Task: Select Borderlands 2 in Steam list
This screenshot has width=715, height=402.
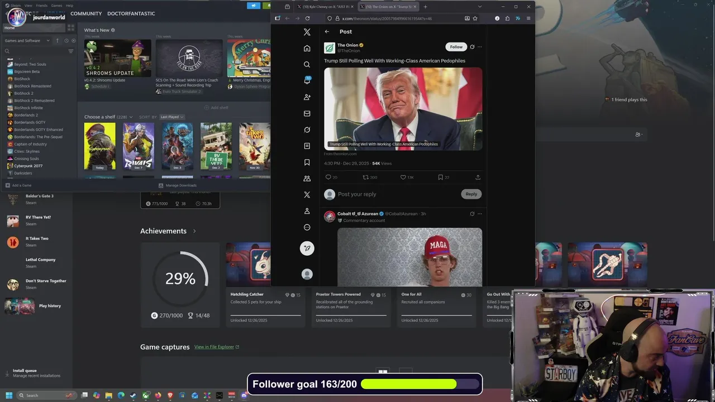Action: tap(26, 115)
